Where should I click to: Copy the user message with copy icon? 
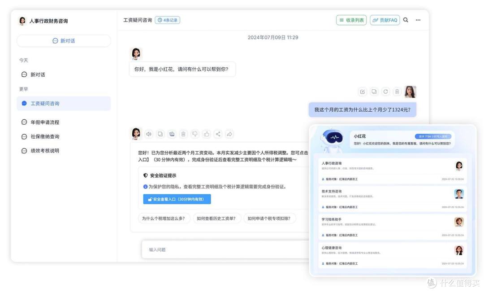(374, 92)
